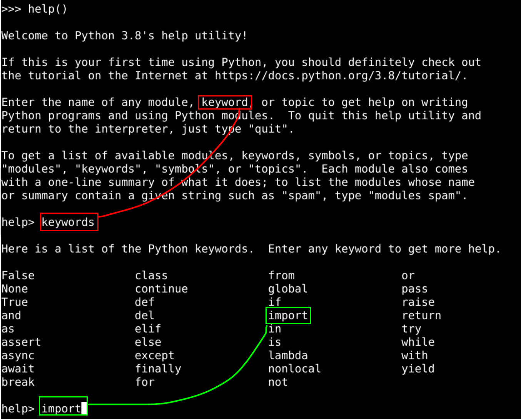Image resolution: width=521 pixels, height=419 pixels.
Task: Click the keyword "with" in the keyword list
Action: coord(415,356)
